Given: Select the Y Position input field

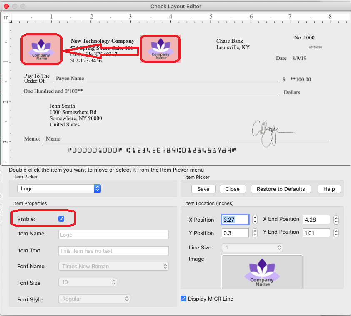Looking at the screenshot, I should coord(235,233).
